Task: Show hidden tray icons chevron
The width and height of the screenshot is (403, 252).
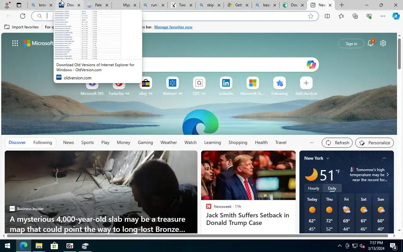Action: coord(339,246)
